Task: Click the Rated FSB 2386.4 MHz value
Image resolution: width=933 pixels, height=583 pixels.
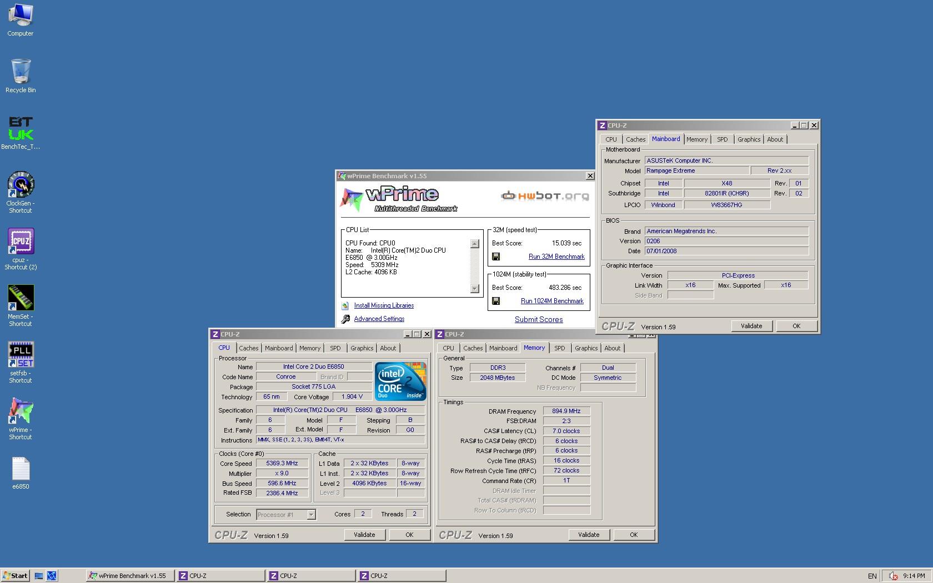Action: pos(282,493)
